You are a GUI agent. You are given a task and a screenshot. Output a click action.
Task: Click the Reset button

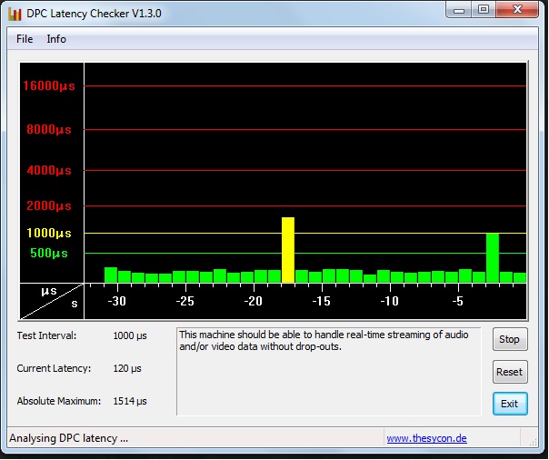[510, 372]
